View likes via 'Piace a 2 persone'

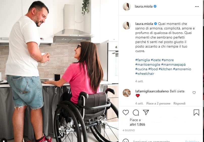[x=158, y=103]
